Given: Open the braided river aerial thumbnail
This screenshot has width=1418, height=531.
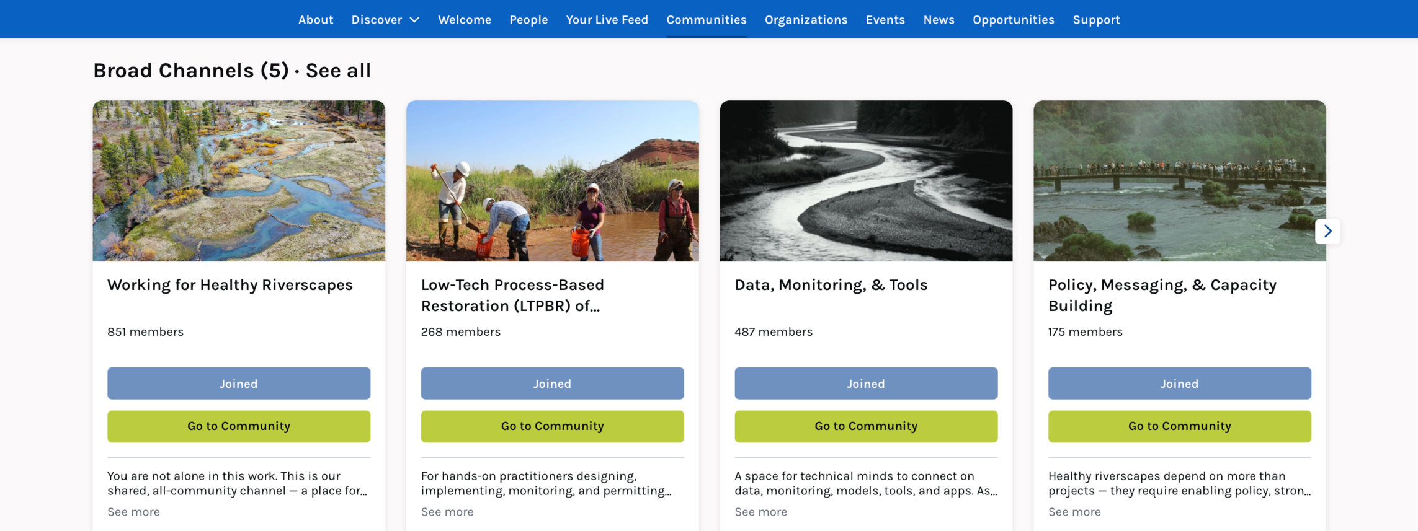Looking at the screenshot, I should pos(239,181).
